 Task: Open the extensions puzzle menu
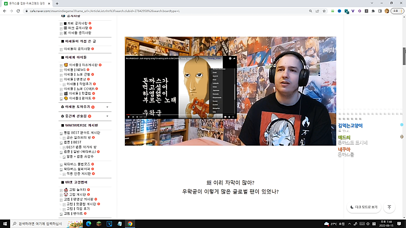pyautogui.click(x=373, y=11)
